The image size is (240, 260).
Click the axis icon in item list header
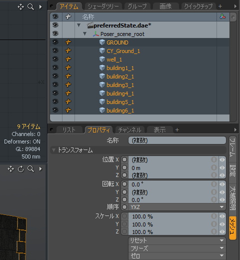pyautogui.click(x=222, y=16)
